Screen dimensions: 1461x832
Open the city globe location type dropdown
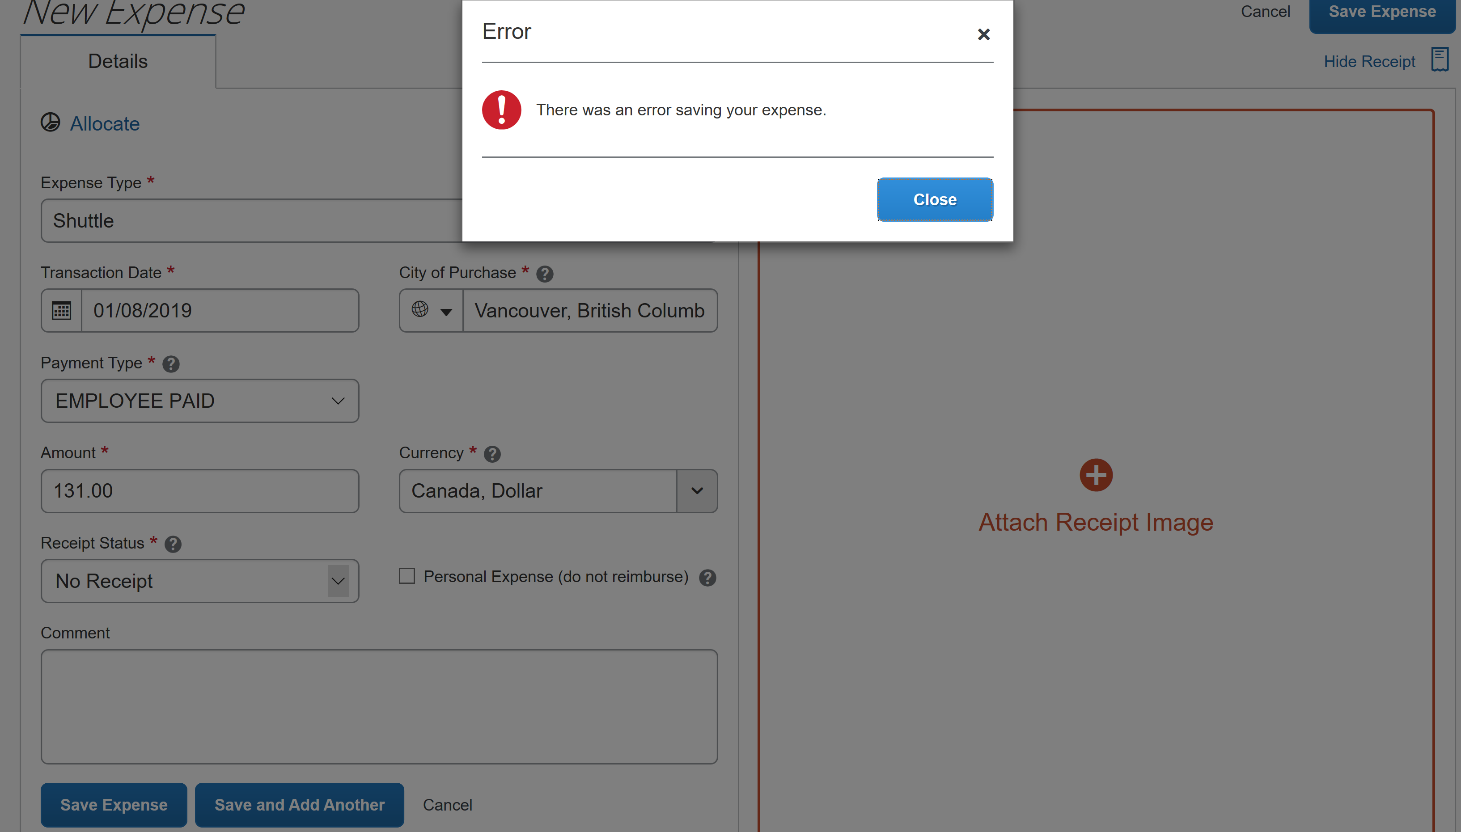[431, 310]
